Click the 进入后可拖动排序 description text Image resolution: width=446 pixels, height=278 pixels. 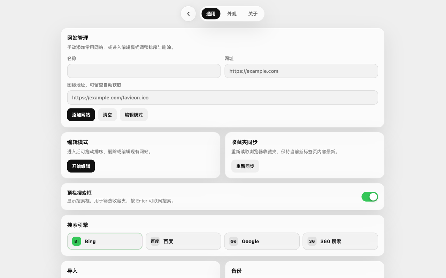tap(109, 152)
